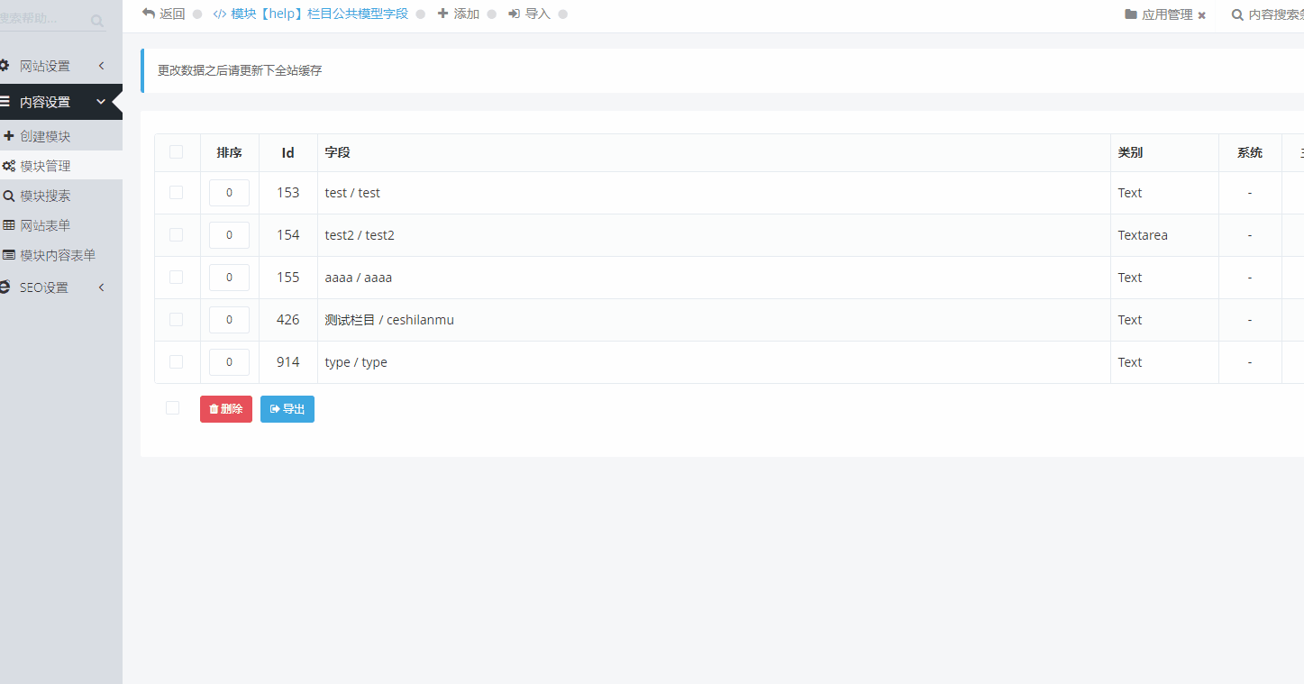Expand the SEO设置 sidebar menu

61,287
